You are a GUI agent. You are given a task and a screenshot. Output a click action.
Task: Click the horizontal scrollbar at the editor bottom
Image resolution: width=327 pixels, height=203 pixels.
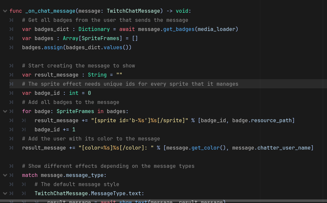point(163,201)
